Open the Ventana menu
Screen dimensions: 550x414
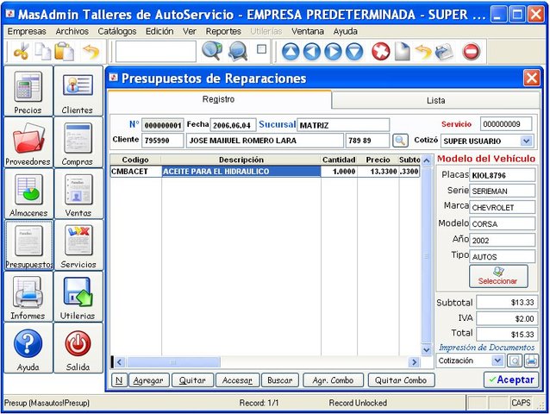coord(307,32)
